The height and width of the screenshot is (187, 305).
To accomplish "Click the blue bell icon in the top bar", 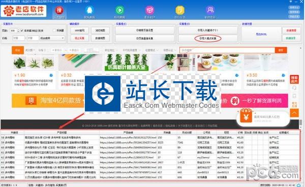I will (89, 10).
